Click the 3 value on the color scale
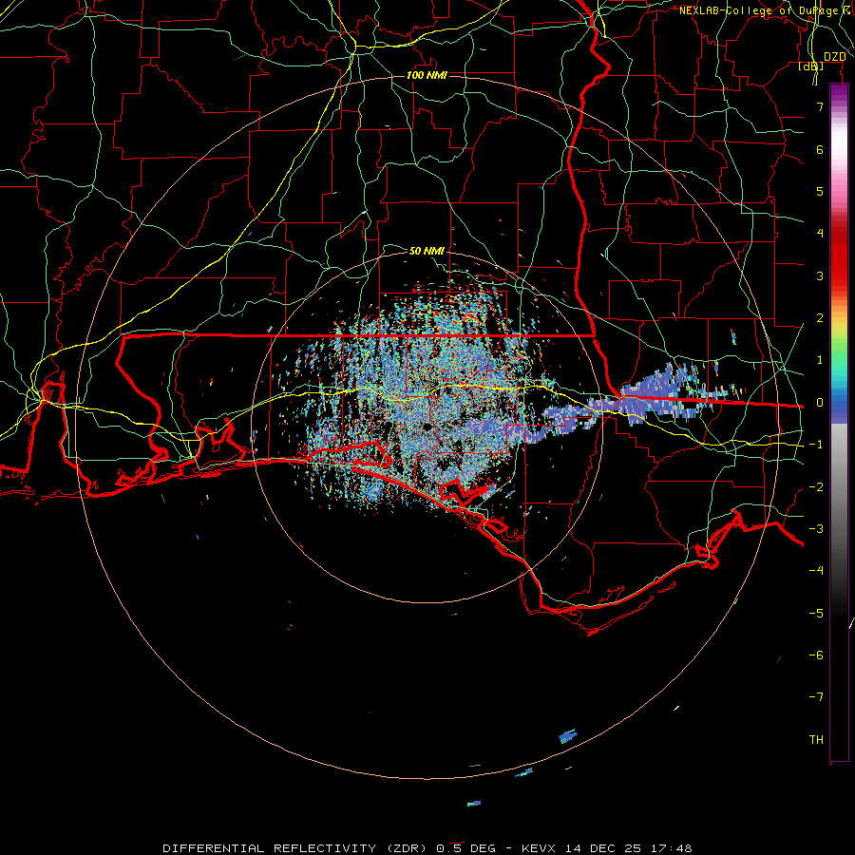Screen dimensions: 855x855 tap(820, 275)
